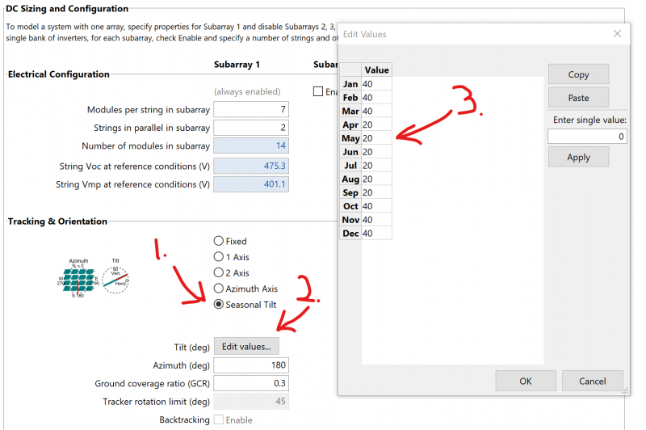The height and width of the screenshot is (430, 646).
Task: Click the Paste button
Action: pos(578,98)
